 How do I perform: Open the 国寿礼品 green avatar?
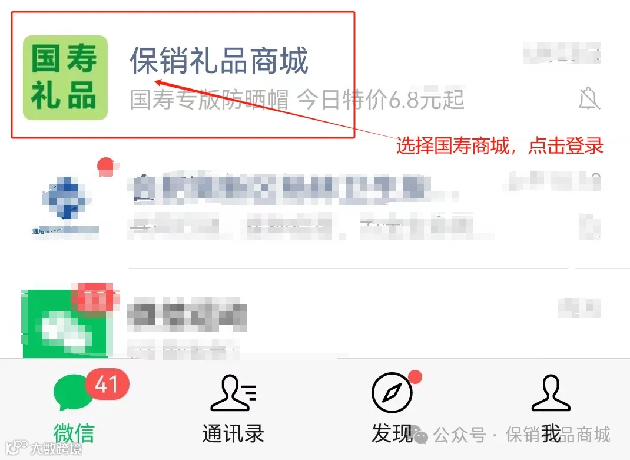[x=65, y=77]
